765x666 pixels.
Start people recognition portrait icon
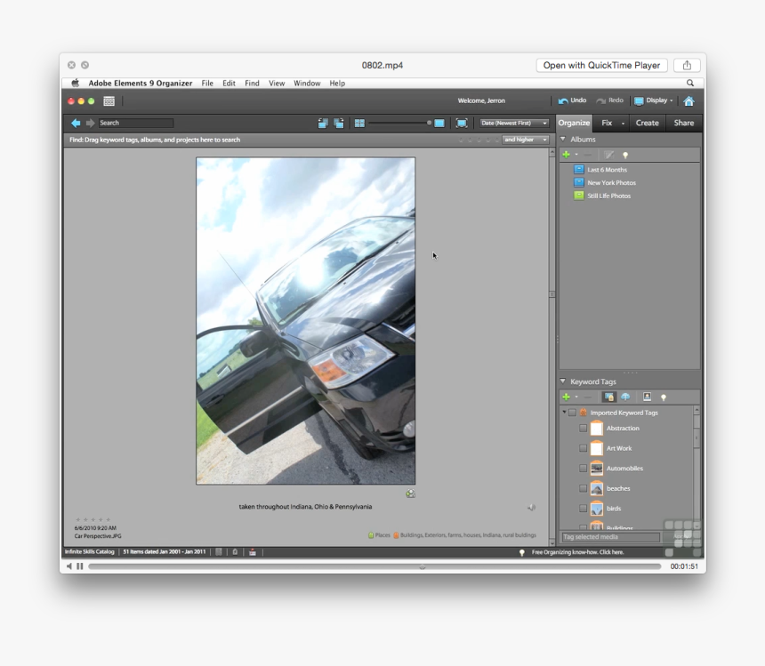647,397
